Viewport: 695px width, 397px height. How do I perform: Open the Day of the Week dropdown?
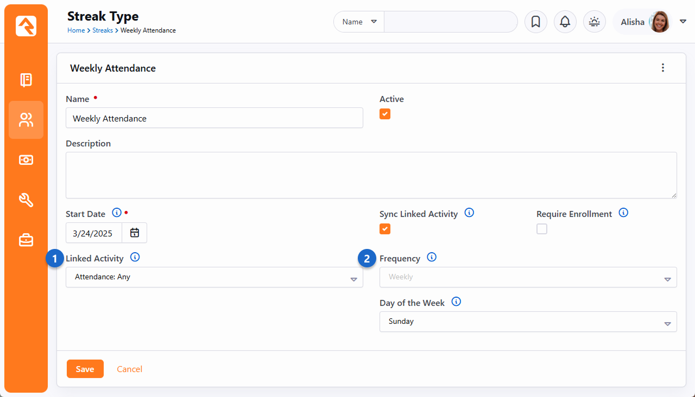(x=528, y=322)
